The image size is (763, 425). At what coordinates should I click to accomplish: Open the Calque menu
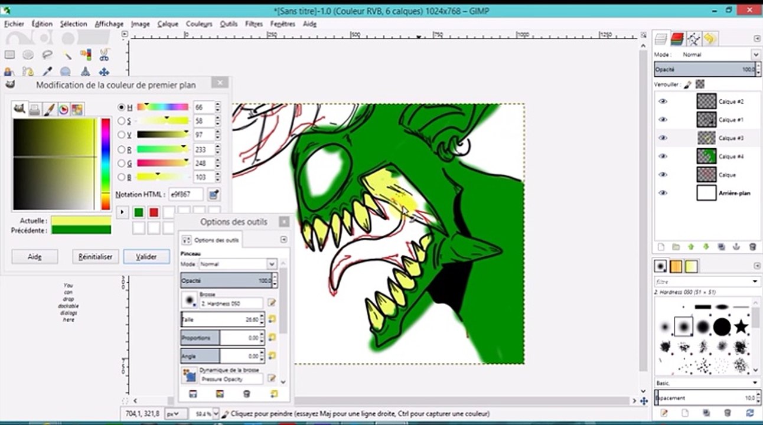(168, 24)
